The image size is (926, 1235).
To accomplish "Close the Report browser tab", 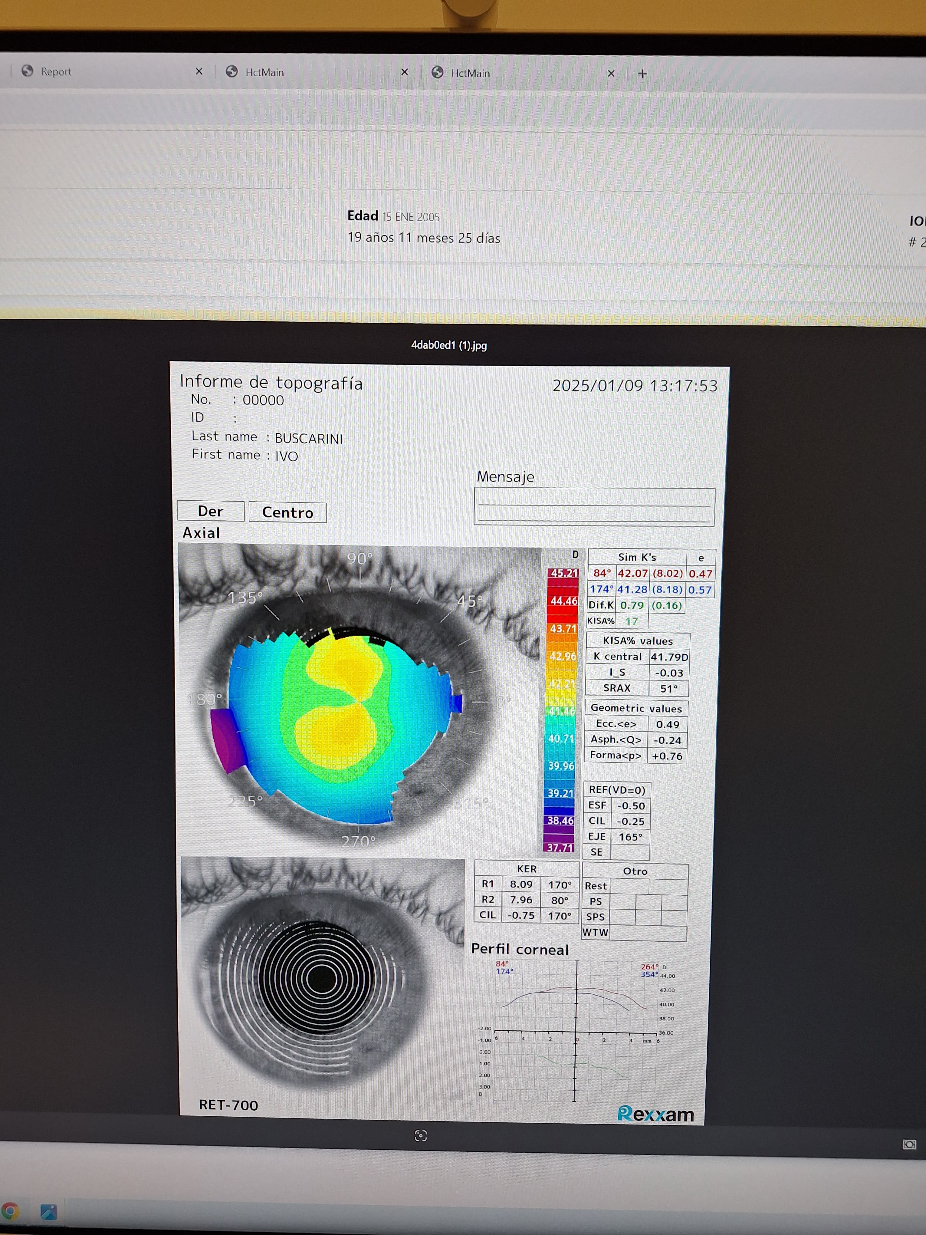I will click(x=199, y=71).
